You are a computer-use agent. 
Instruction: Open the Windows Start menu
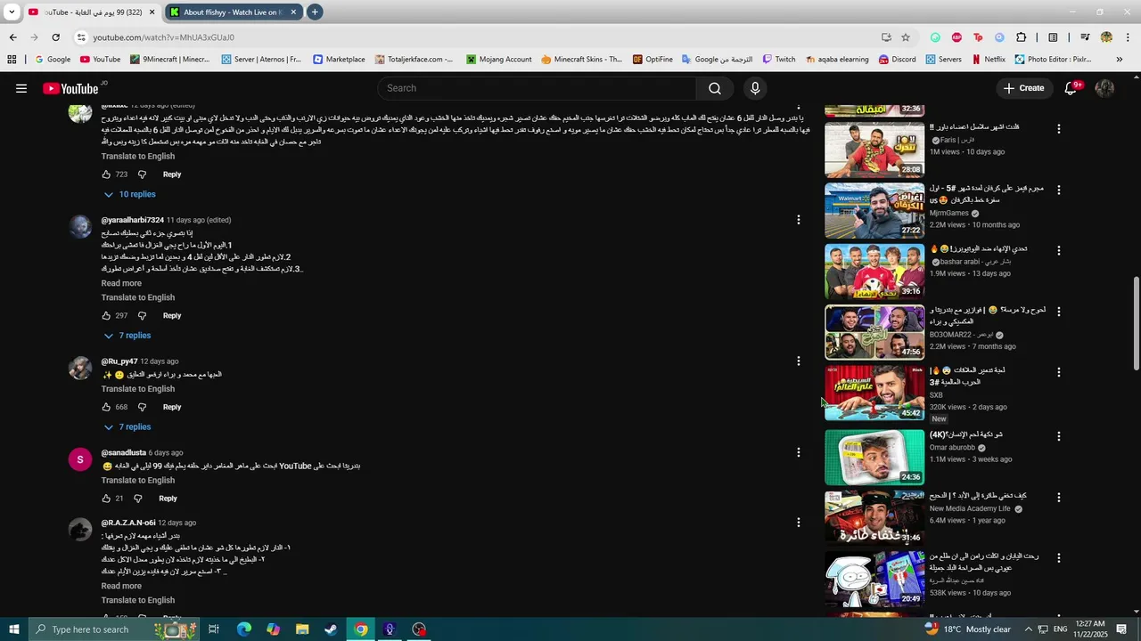click(13, 629)
